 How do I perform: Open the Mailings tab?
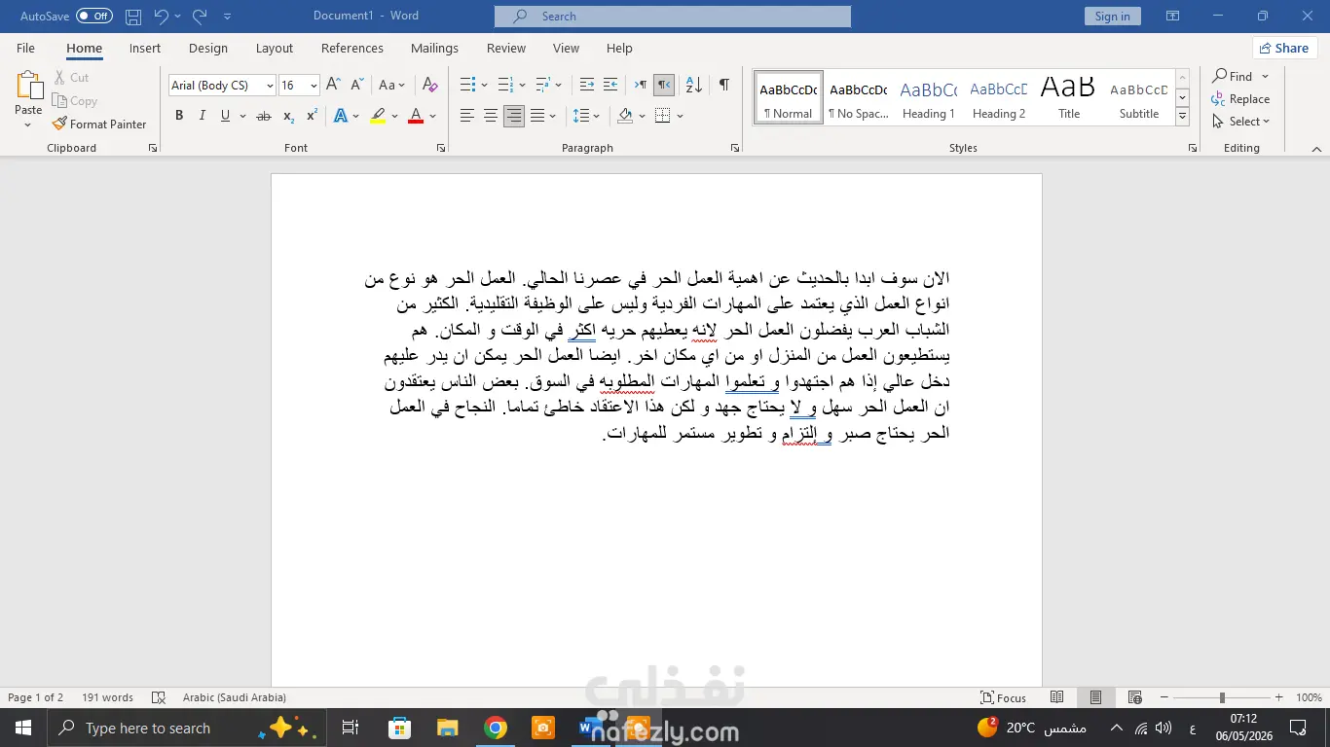(434, 48)
